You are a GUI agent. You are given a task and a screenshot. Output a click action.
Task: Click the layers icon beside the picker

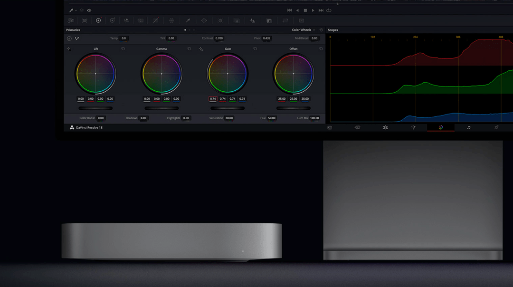pyautogui.click(x=82, y=10)
